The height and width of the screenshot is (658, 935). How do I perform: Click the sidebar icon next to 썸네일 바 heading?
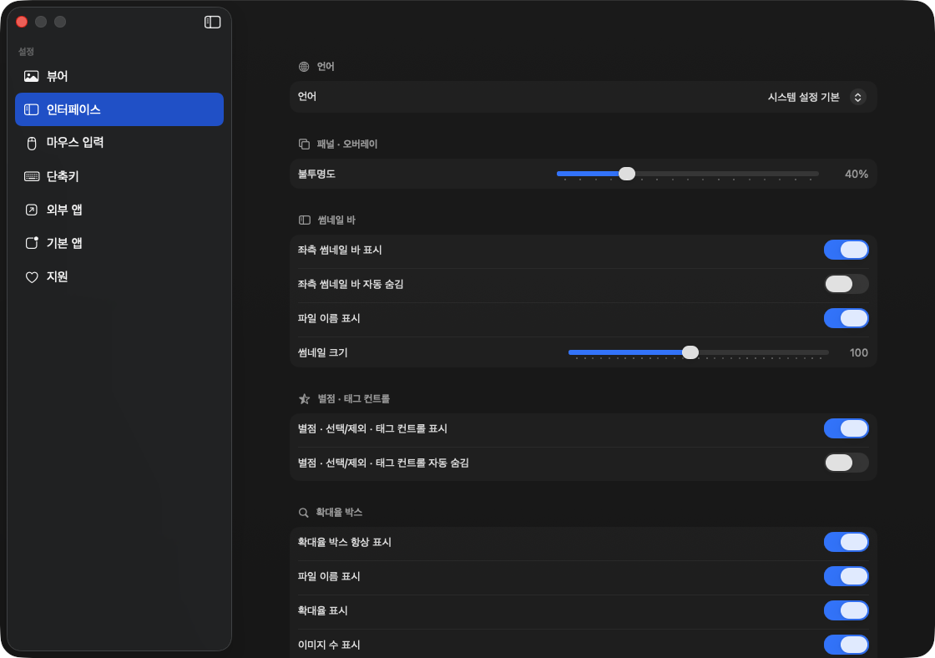[304, 220]
